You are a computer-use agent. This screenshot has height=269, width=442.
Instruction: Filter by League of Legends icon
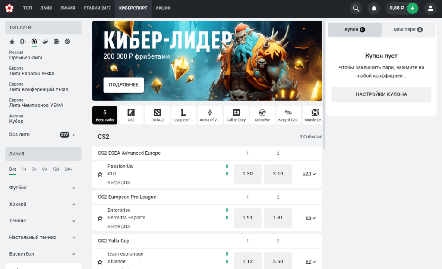click(183, 115)
